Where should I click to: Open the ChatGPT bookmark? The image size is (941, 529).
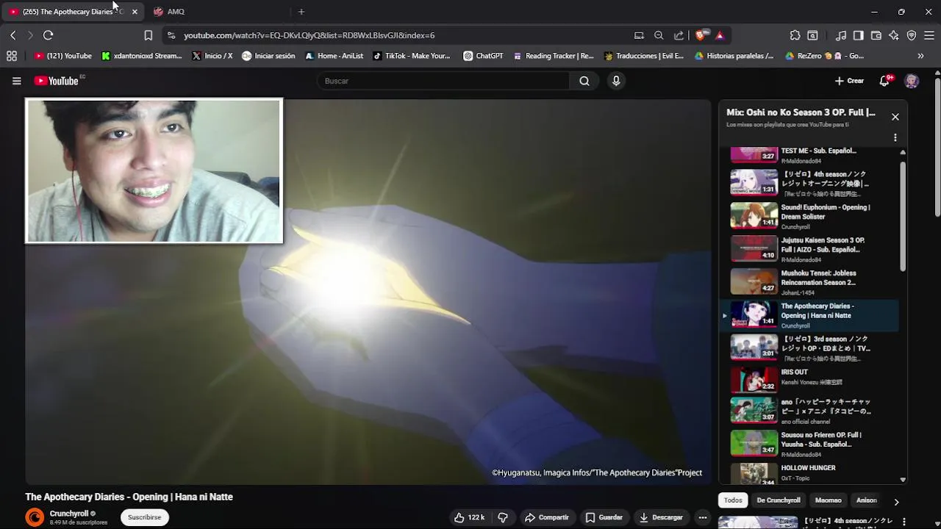pos(483,56)
